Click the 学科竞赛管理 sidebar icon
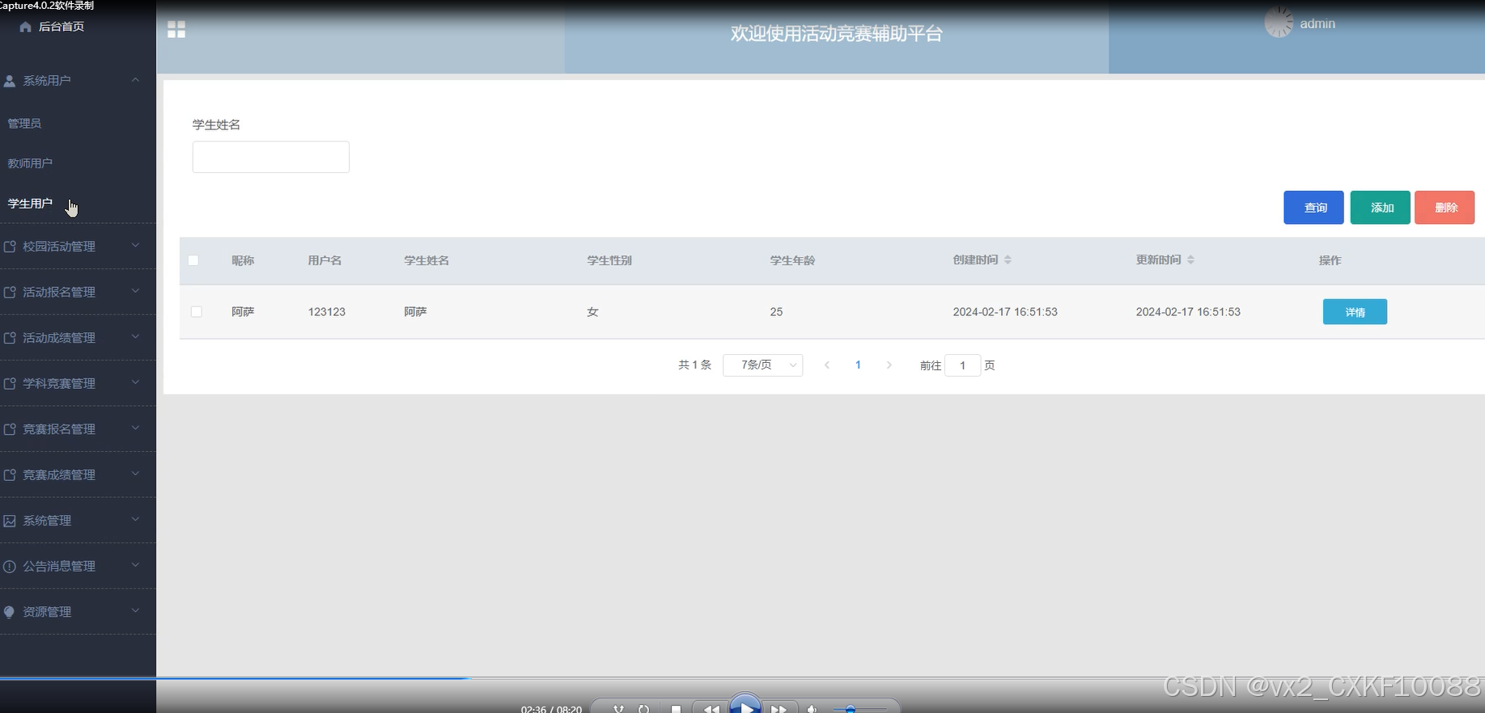The image size is (1485, 713). [10, 383]
